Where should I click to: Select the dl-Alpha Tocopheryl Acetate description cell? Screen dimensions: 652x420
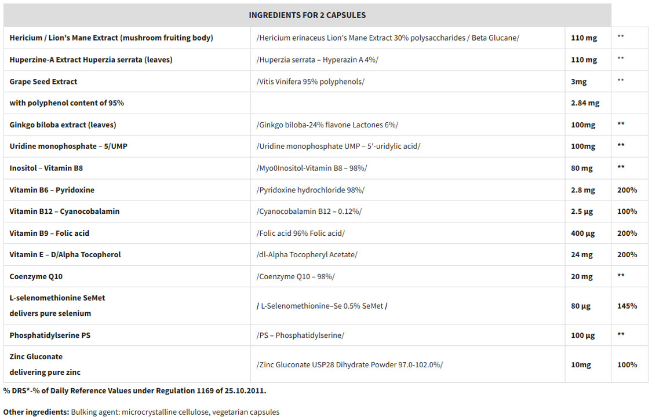click(x=307, y=255)
